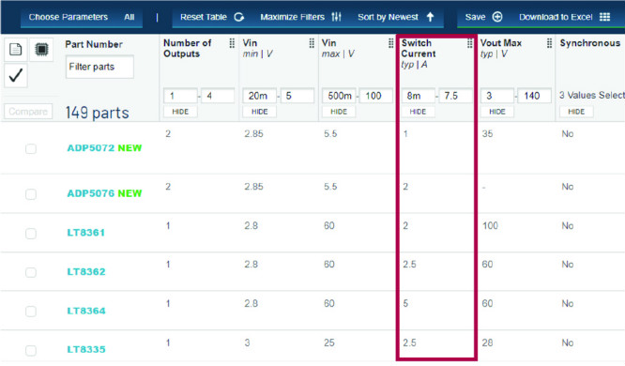625x366 pixels.
Task: Click the Maximize Filters sliders icon
Action: point(336,17)
